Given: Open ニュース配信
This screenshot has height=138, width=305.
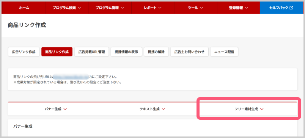Looking at the screenshot, I should tap(224, 52).
